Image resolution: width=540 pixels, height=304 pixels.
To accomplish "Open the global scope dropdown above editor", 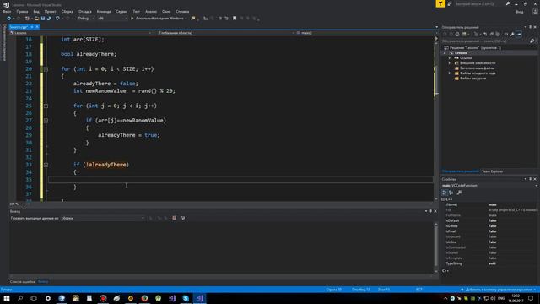I will 227,33.
